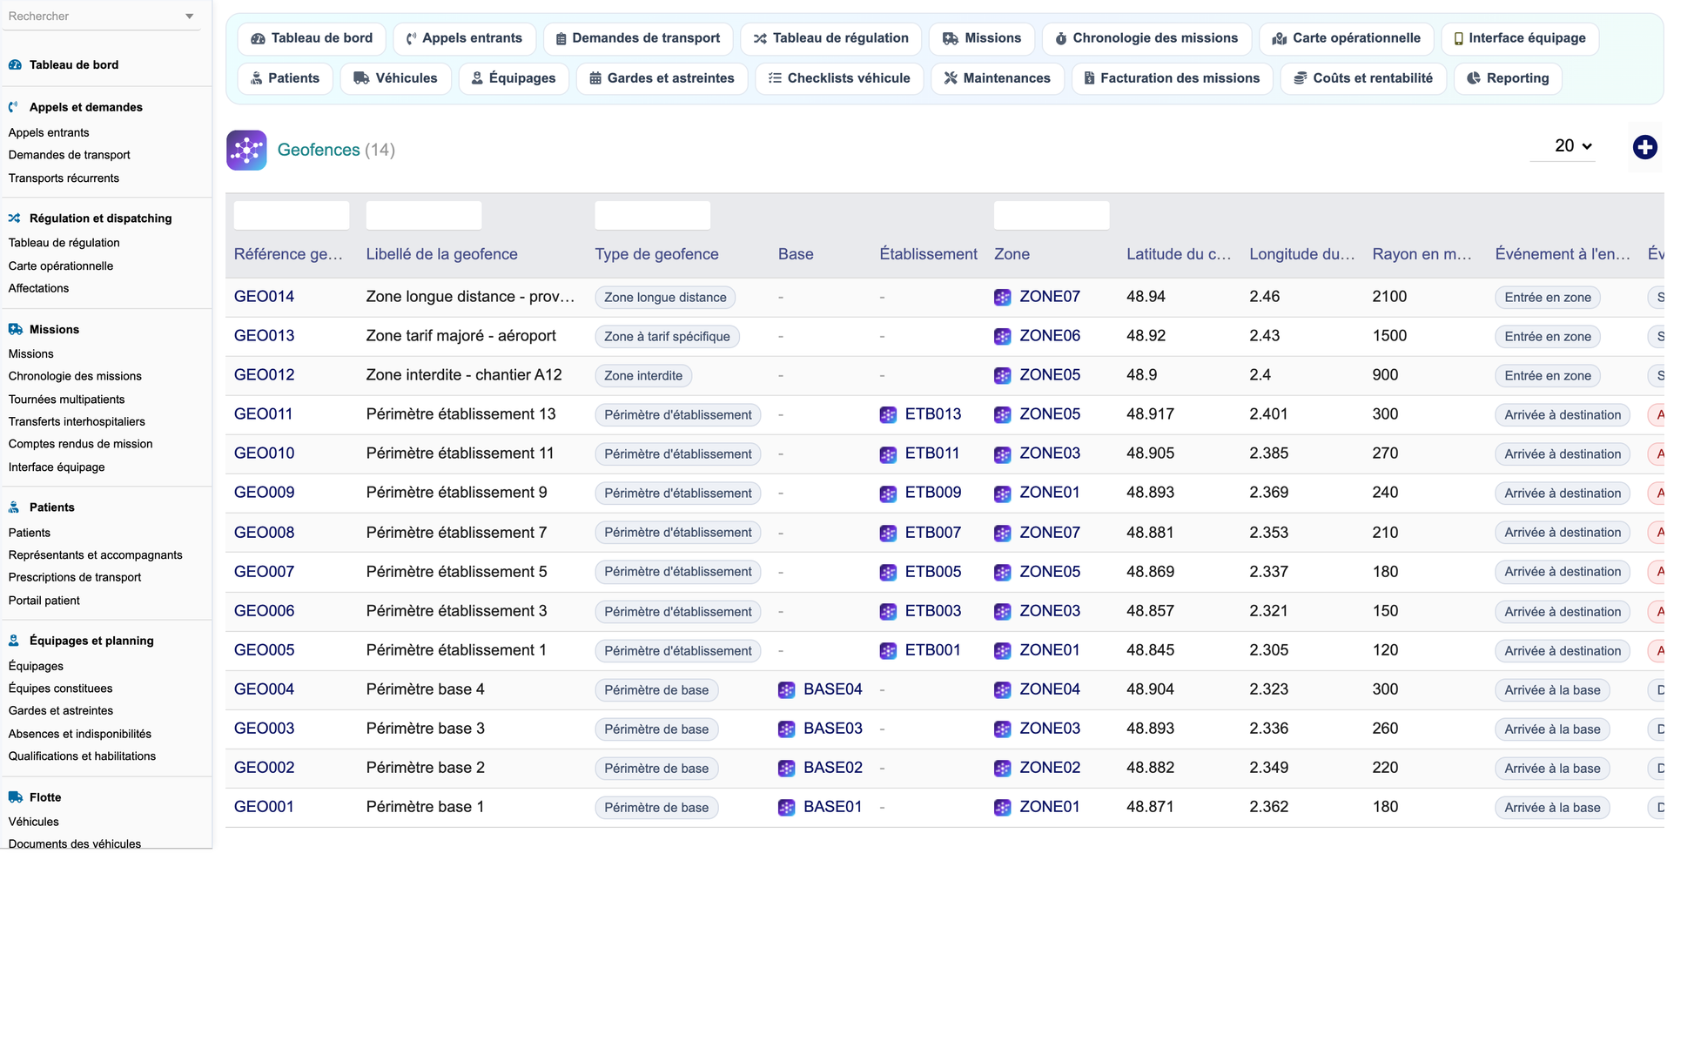Click the BASE01 record icon

pyautogui.click(x=786, y=808)
